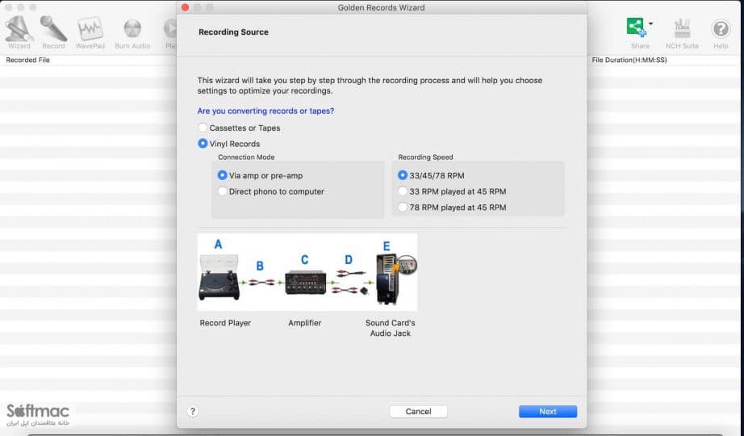Open Burn Audio disc tool
Screen dimensions: 744x436
point(132,32)
